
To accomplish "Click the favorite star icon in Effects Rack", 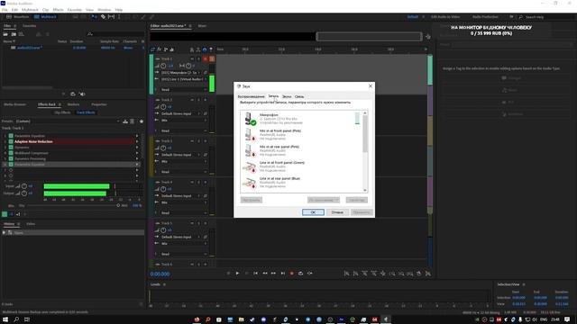I will 142,121.
